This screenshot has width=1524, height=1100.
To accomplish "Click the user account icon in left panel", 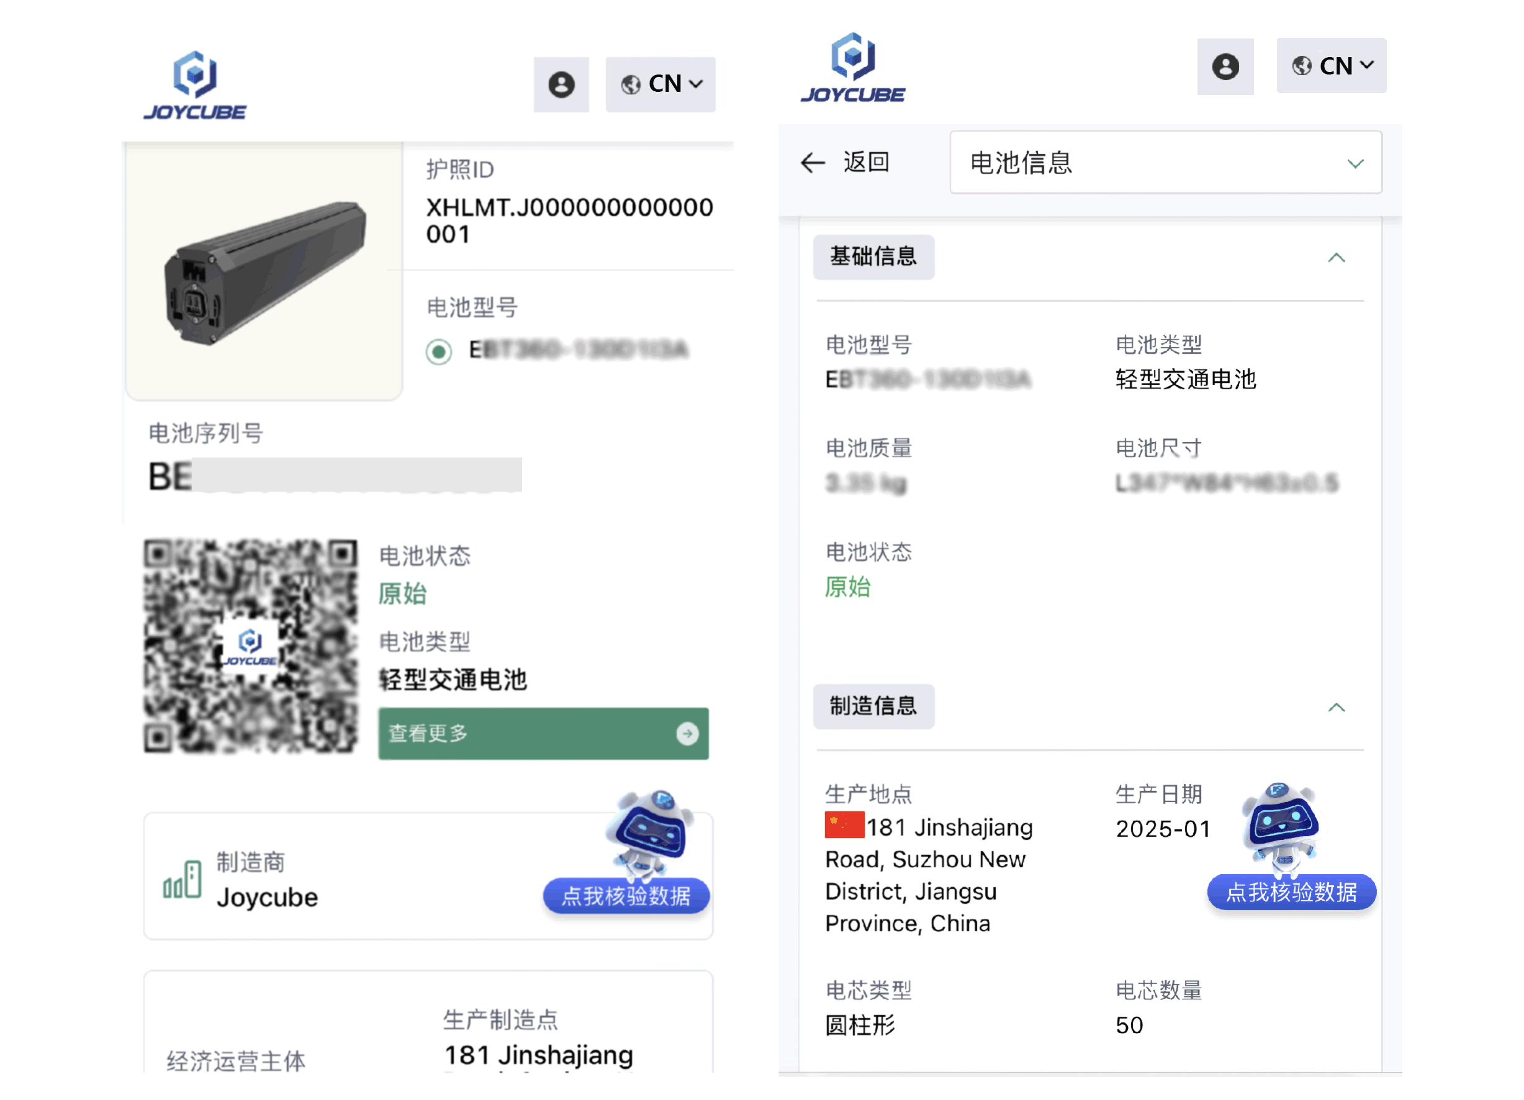I will click(561, 84).
